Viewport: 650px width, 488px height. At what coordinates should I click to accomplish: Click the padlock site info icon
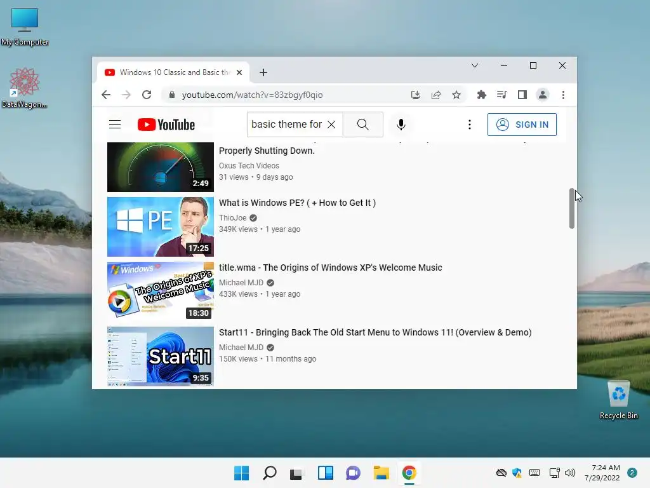click(172, 95)
